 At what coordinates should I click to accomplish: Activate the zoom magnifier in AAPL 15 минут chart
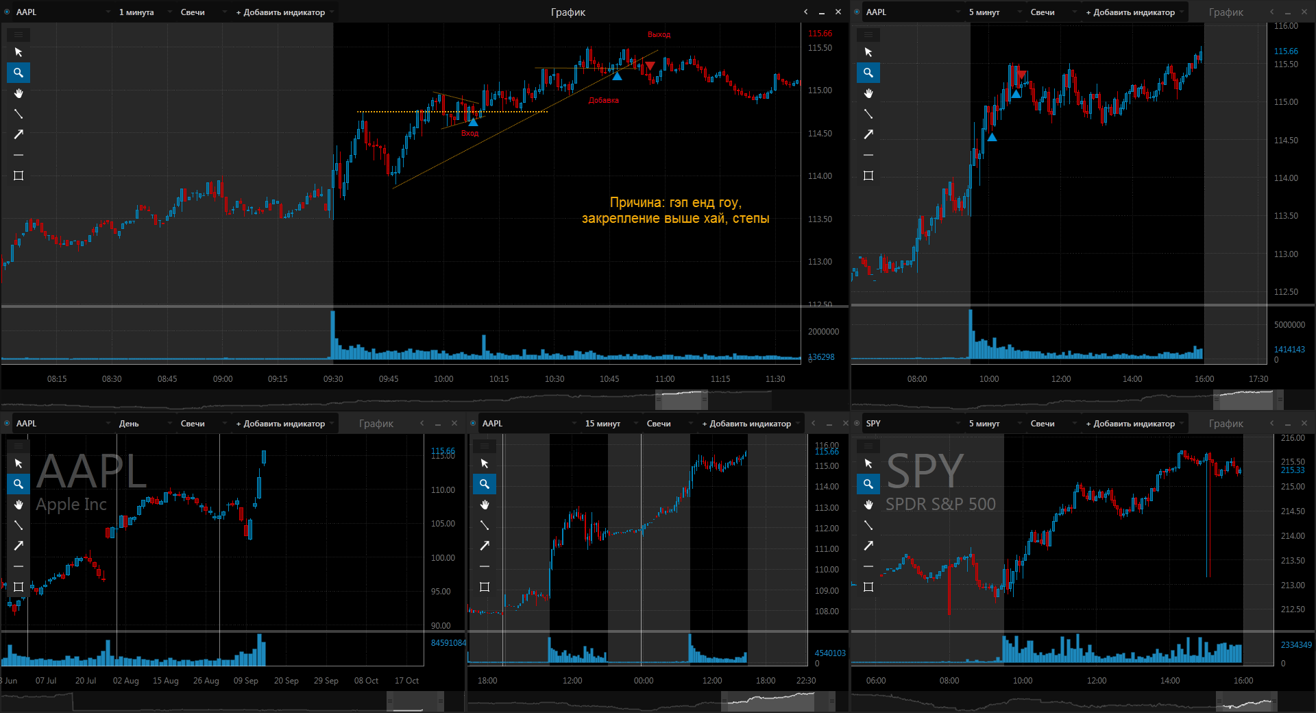click(x=485, y=484)
